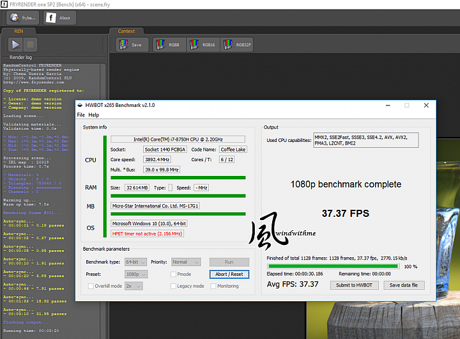
Task: Minimize the HWBOT x265 Benchmark window
Action: tap(388, 105)
